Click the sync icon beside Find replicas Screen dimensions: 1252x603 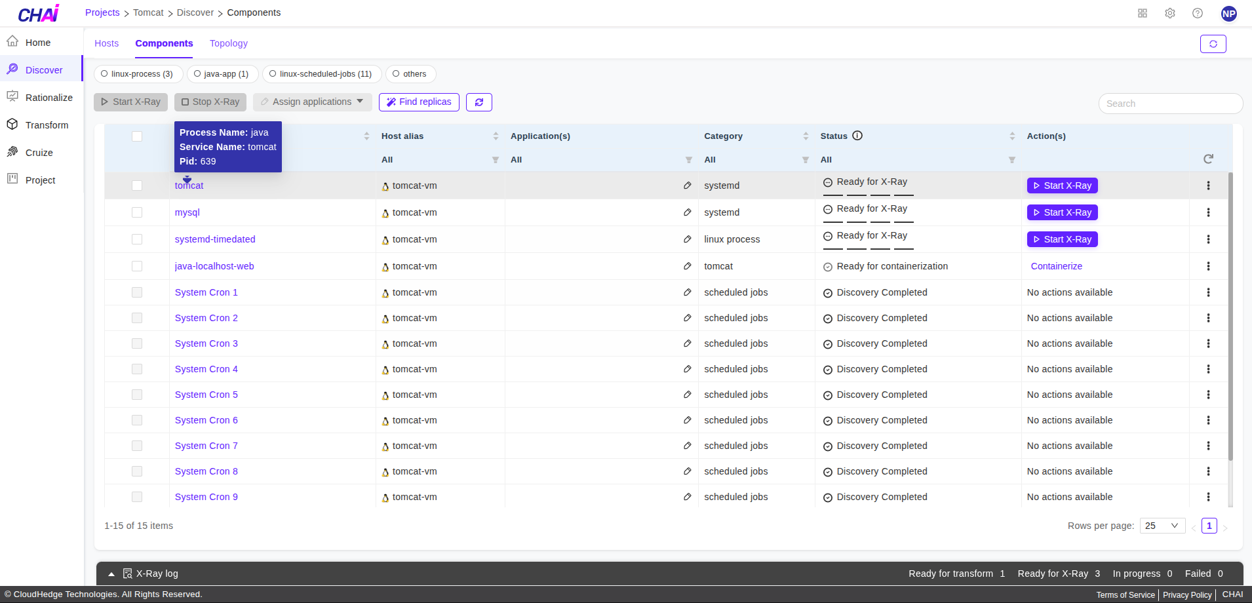click(x=479, y=102)
